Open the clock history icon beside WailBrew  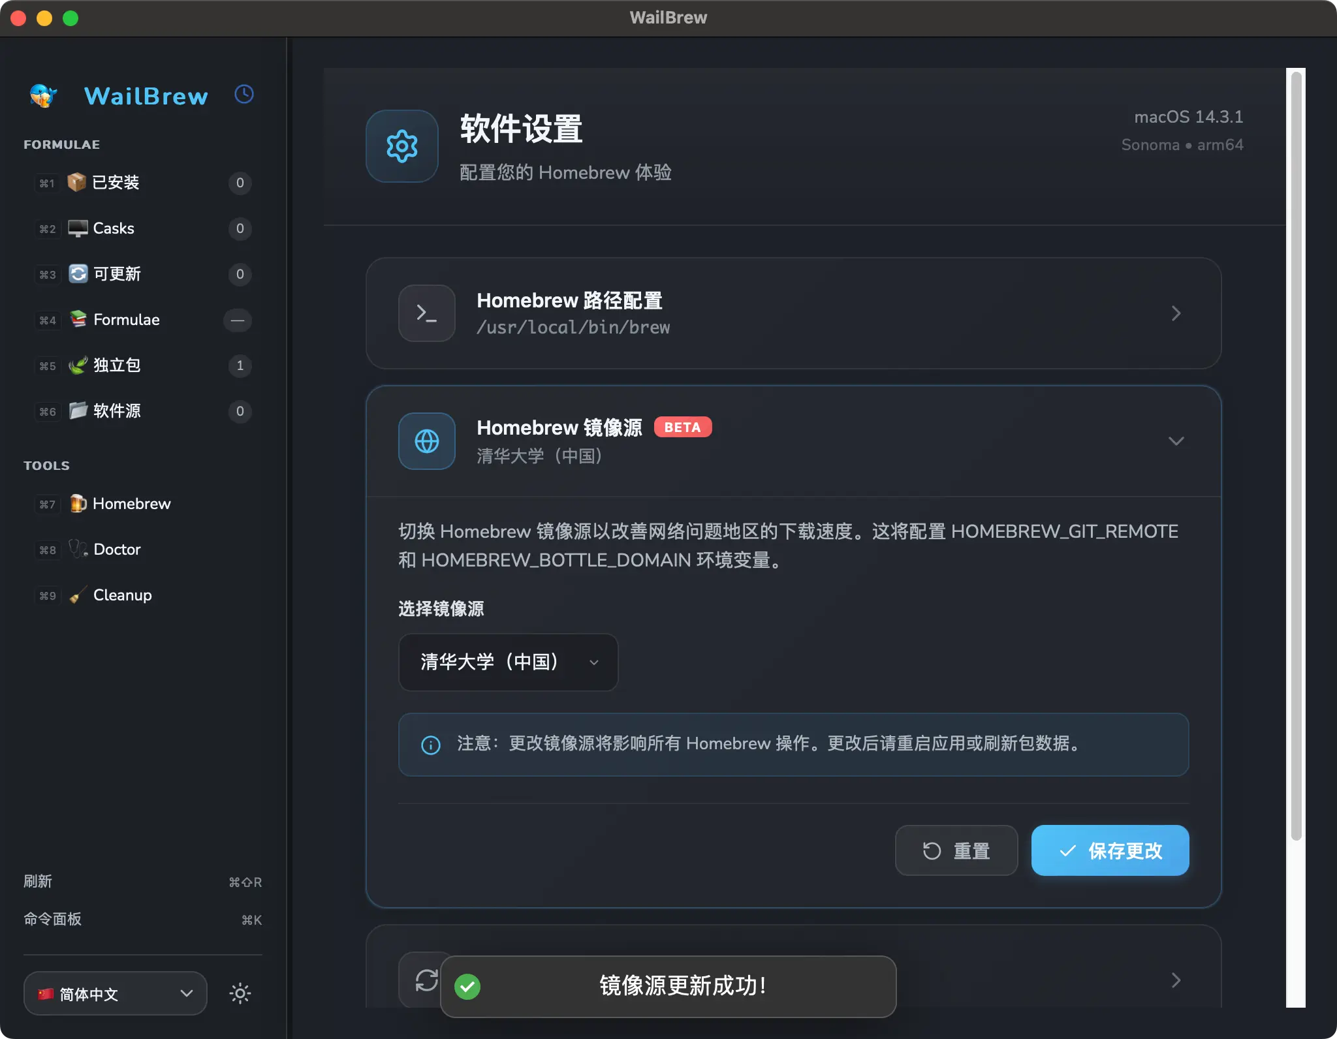[244, 95]
